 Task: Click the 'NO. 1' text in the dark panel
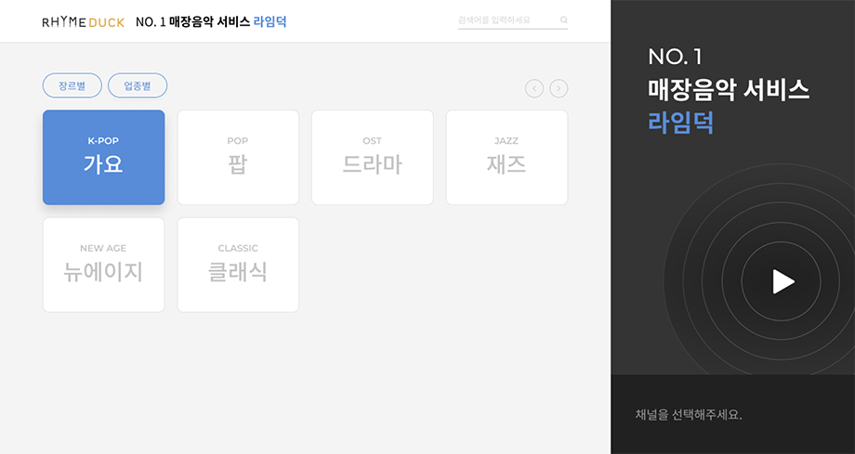675,57
